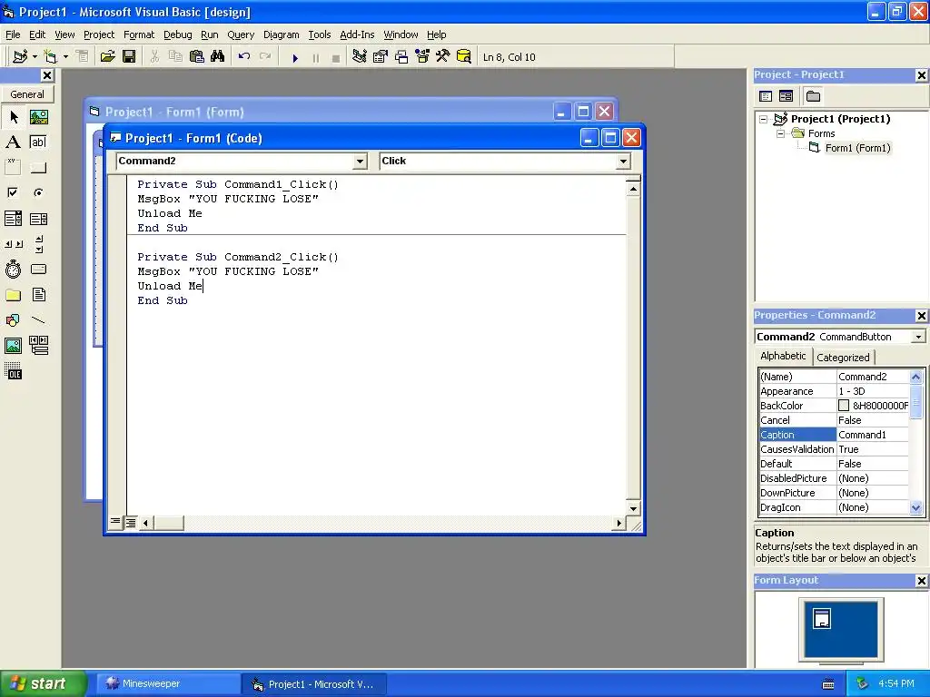
Task: Select the Frame control in the toolbox
Action: [13, 168]
